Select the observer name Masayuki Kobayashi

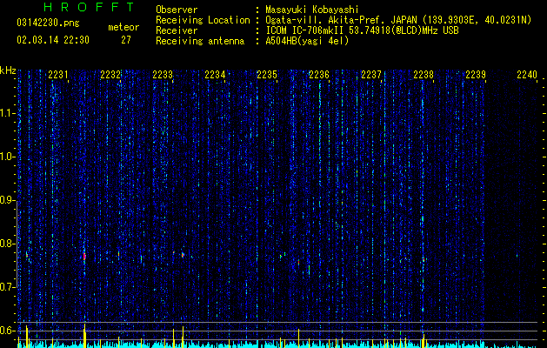(312, 10)
